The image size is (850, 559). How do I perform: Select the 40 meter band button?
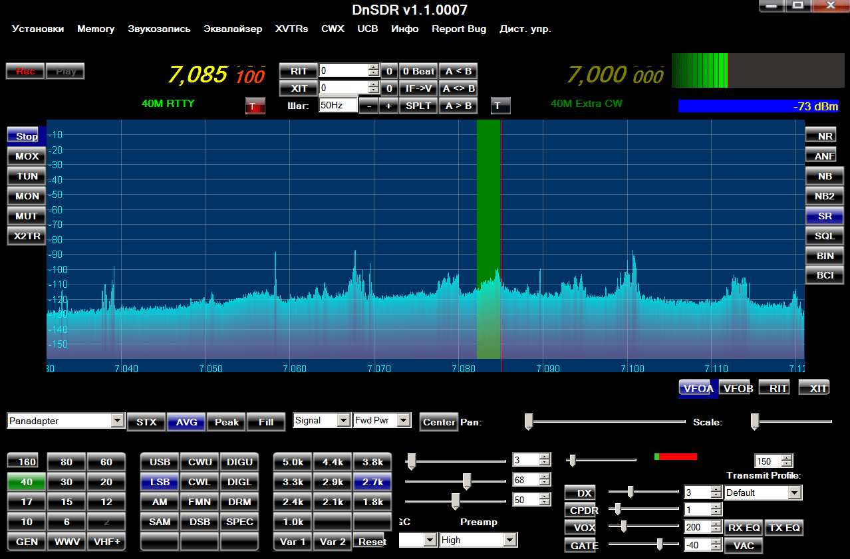[x=27, y=483]
